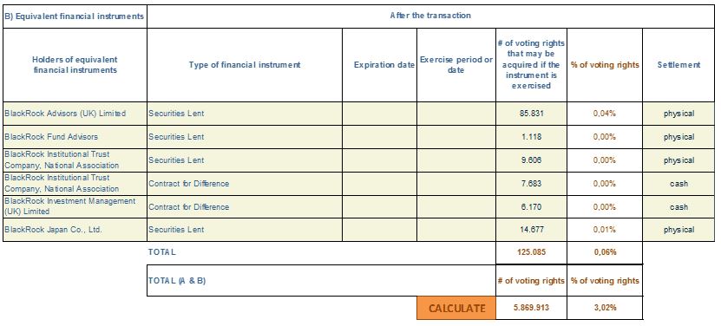Click the Exercise period cell for BlackRock Japan
The height and width of the screenshot is (326, 721).
(x=456, y=230)
